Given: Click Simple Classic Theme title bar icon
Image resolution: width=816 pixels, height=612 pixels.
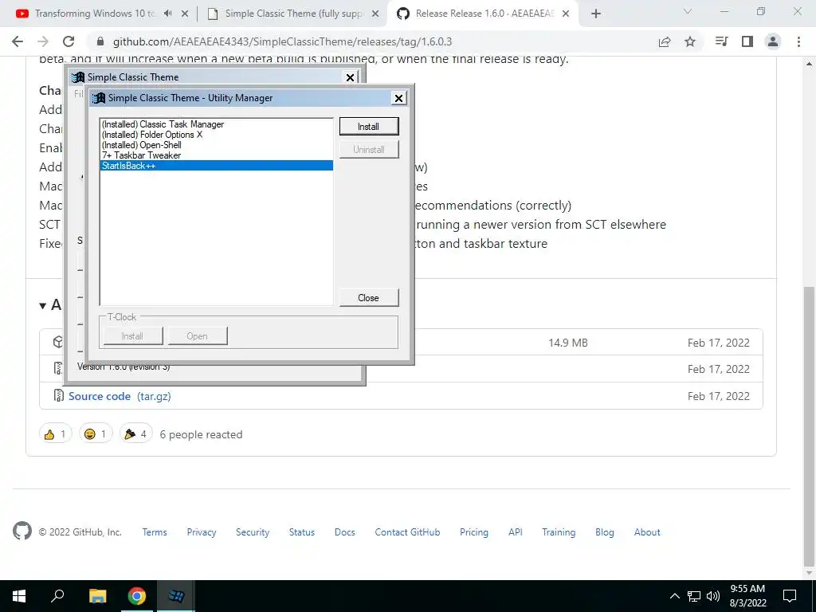Looking at the screenshot, I should click(78, 77).
